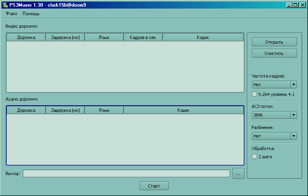The image size is (308, 196).
Task: Click the Открыть button
Action: point(274,42)
